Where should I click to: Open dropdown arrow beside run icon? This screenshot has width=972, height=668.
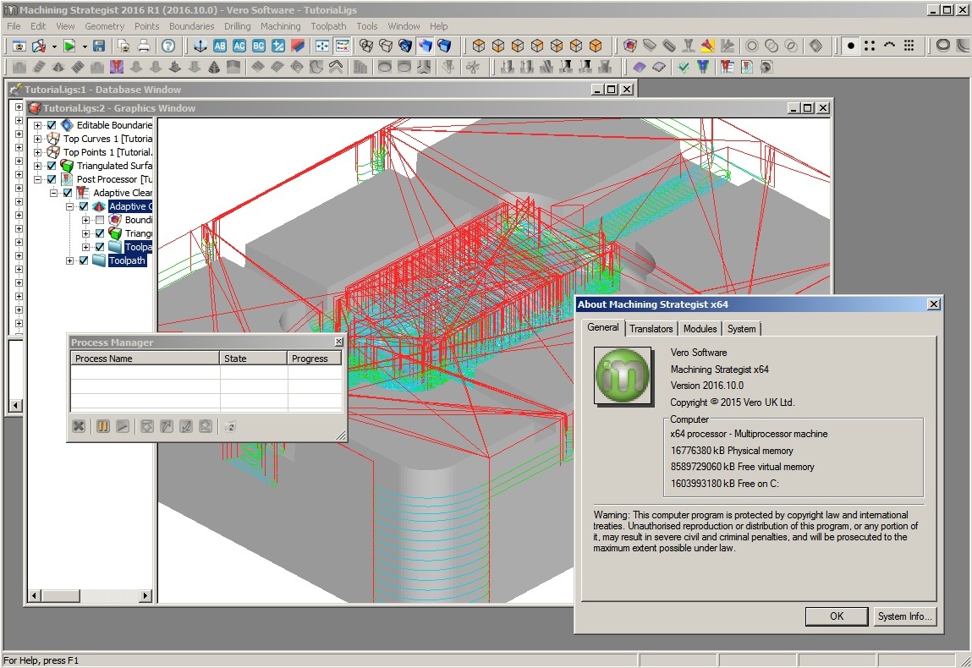pyautogui.click(x=85, y=47)
